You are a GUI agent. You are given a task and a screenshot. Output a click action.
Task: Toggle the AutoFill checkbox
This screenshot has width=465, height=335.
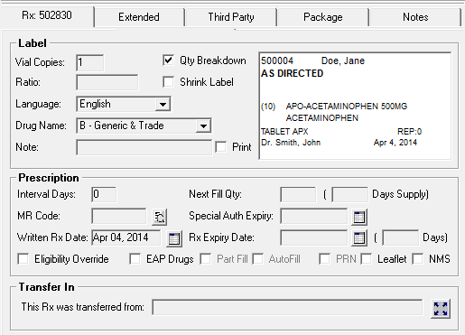pyautogui.click(x=258, y=259)
